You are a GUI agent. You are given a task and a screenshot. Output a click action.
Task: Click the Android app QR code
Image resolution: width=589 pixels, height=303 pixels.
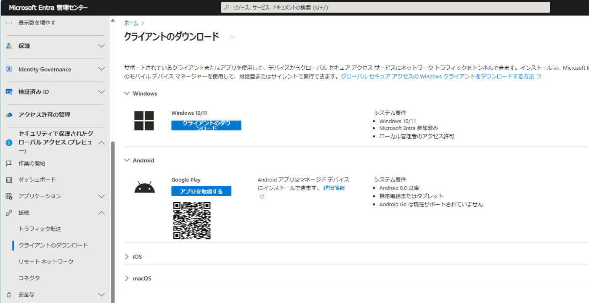(192, 221)
